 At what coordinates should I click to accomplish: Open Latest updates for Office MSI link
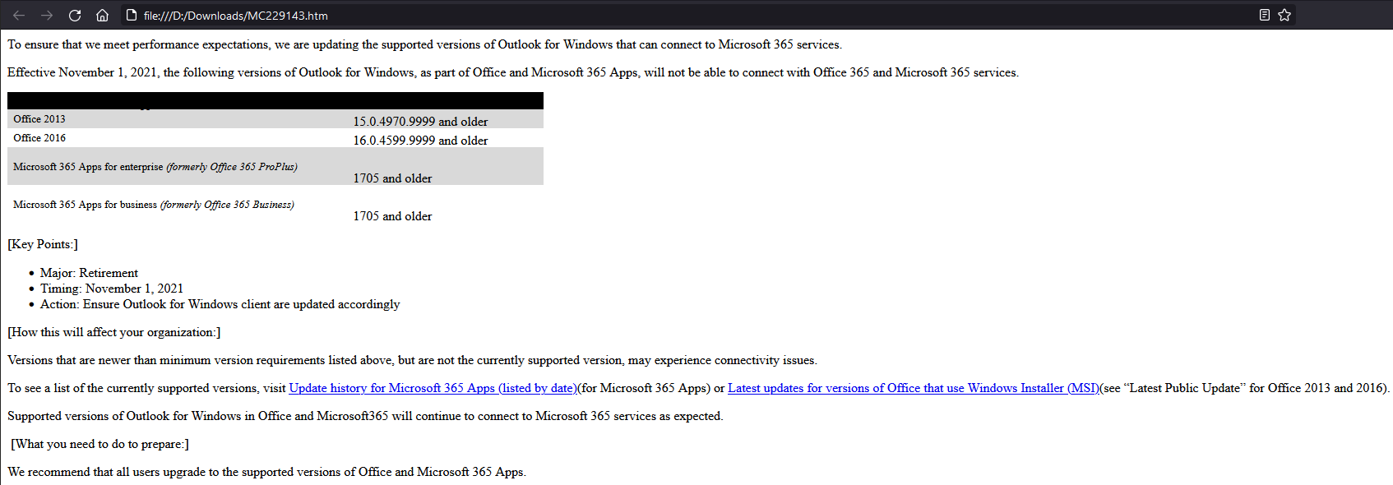pos(913,388)
